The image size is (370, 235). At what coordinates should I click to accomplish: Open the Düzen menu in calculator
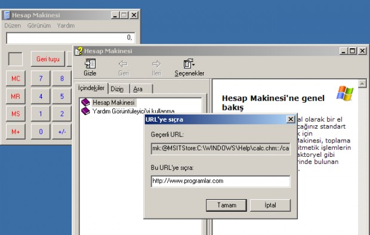[13, 26]
